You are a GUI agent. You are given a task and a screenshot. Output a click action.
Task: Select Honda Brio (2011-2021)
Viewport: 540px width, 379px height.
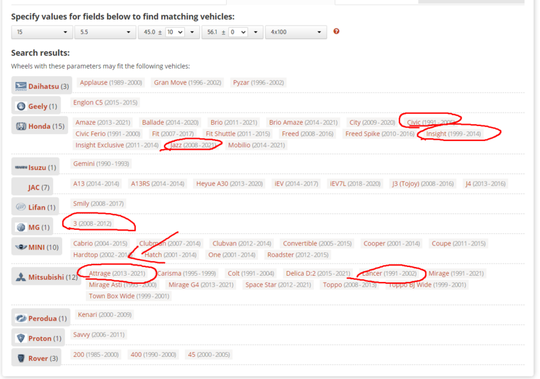point(234,123)
